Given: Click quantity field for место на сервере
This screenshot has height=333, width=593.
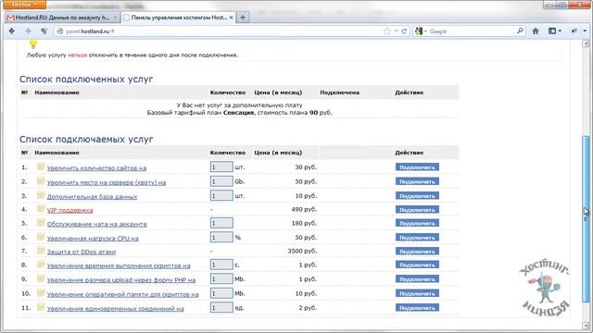Looking at the screenshot, I should 221,181.
